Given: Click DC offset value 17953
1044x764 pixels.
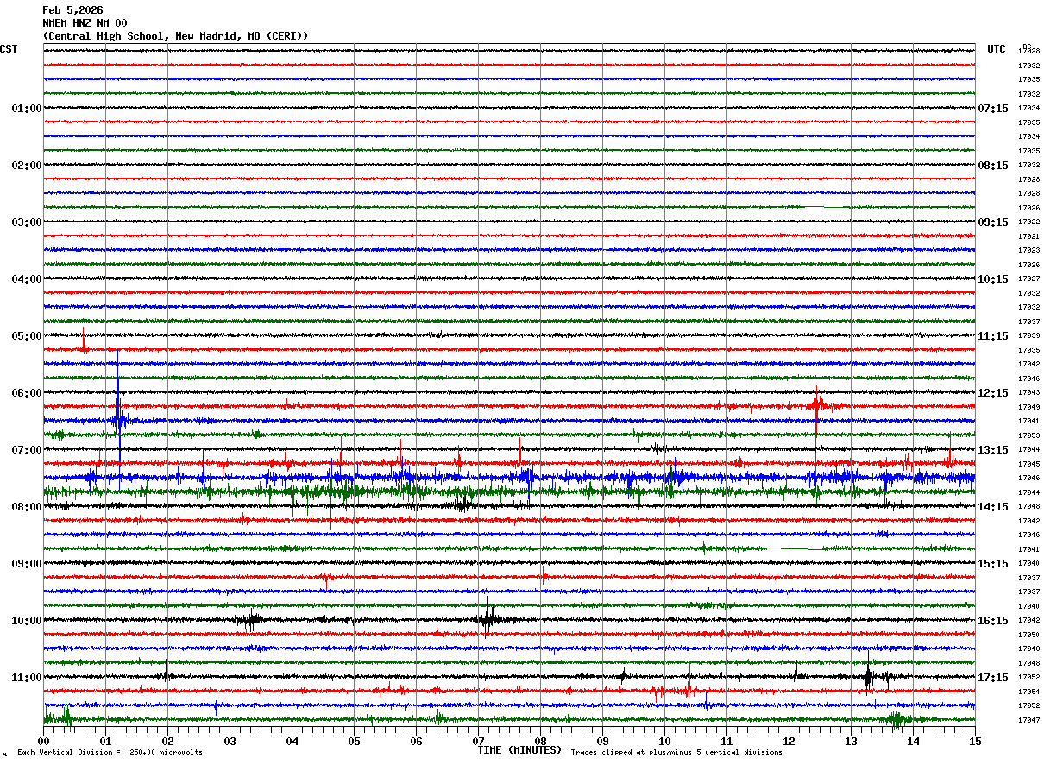Looking at the screenshot, I should (x=1028, y=435).
